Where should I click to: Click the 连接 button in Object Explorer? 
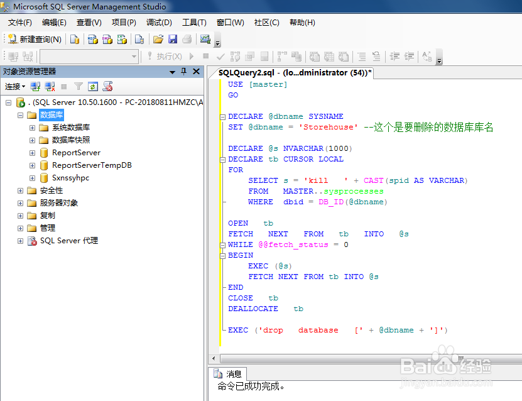14,86
